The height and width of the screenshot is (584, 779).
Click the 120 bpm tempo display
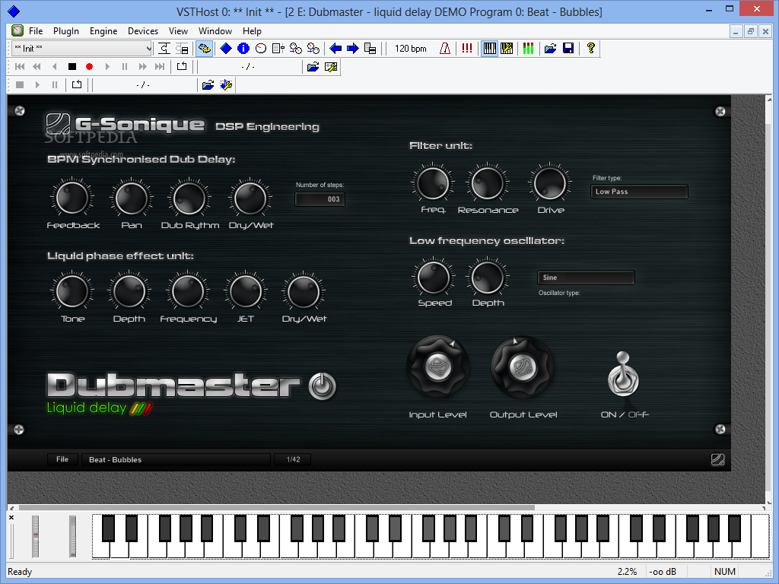tap(410, 48)
